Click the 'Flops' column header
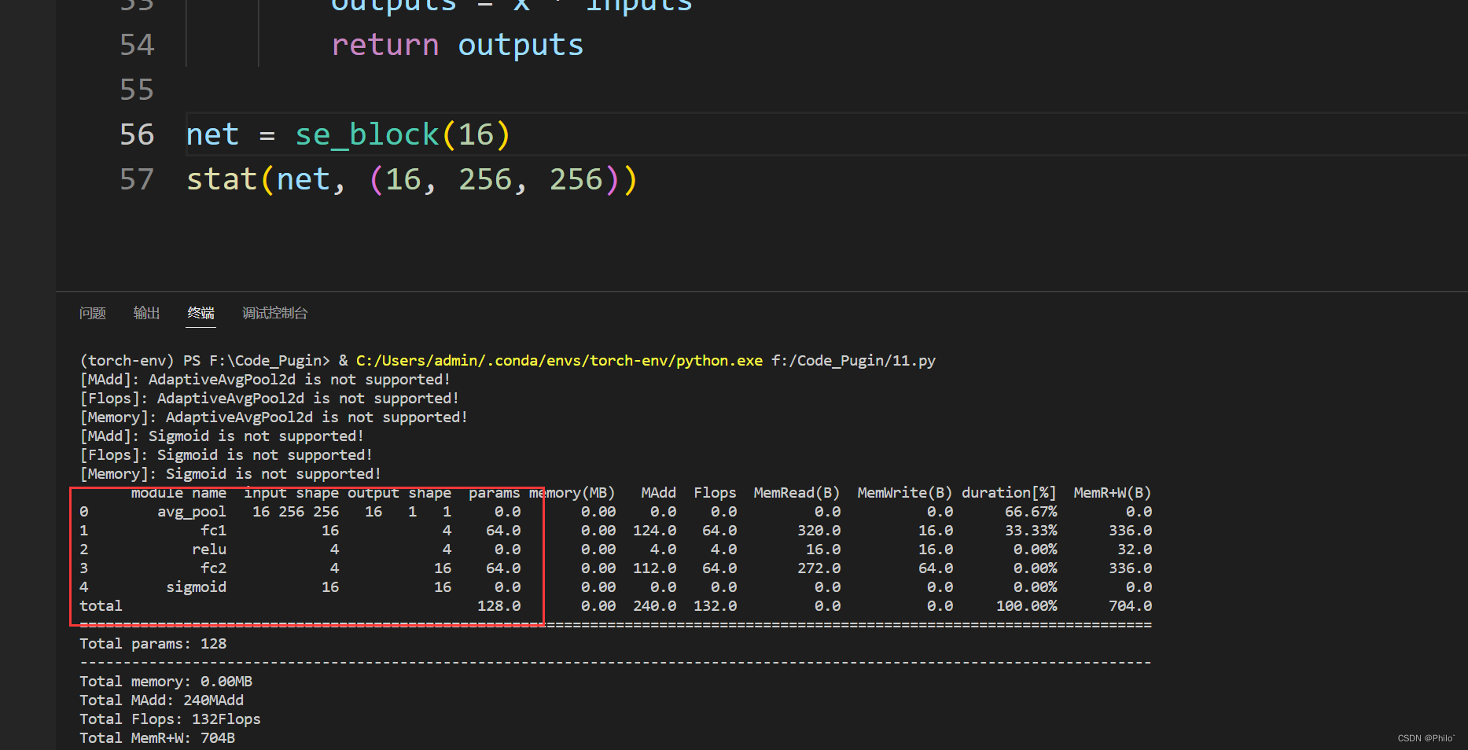Screen dimensions: 1468x750 point(715,493)
